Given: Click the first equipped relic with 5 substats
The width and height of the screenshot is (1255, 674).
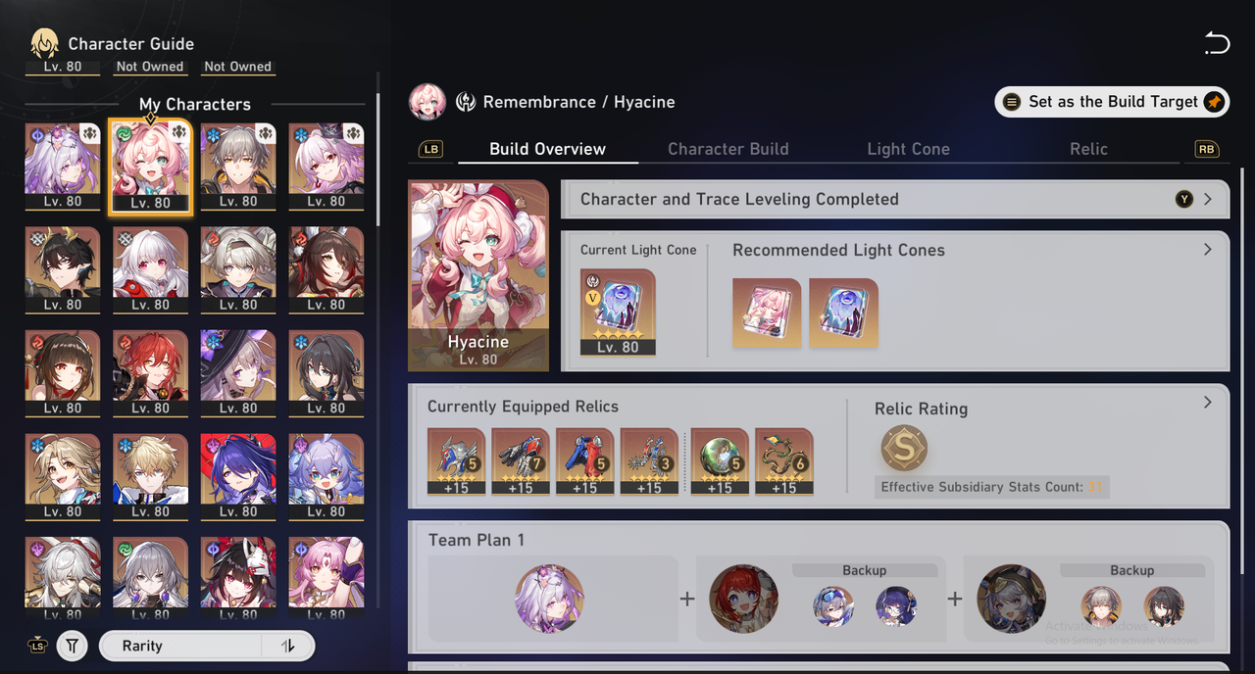Looking at the screenshot, I should (x=456, y=461).
